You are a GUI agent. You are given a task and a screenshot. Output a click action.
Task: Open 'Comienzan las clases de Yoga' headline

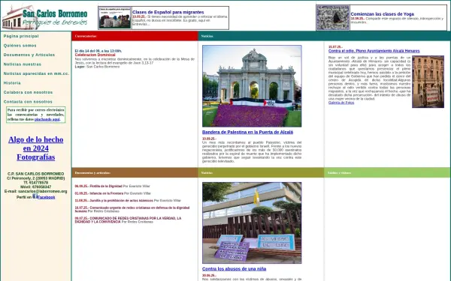(383, 14)
